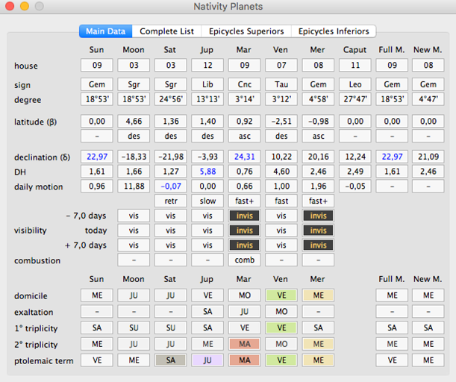Click Mars declination value 24,31
This screenshot has height=382, width=456.
tap(244, 156)
